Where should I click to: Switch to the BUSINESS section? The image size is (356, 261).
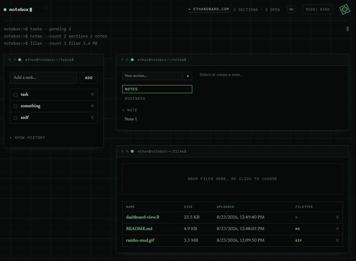157,98
